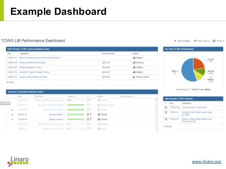Screen dimensions: 226x169
Task: Open 'Improve performance of glibc' summary
Action: 33,62
